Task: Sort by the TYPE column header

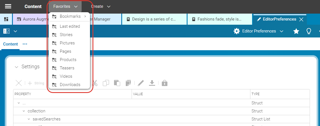Action: (280, 94)
